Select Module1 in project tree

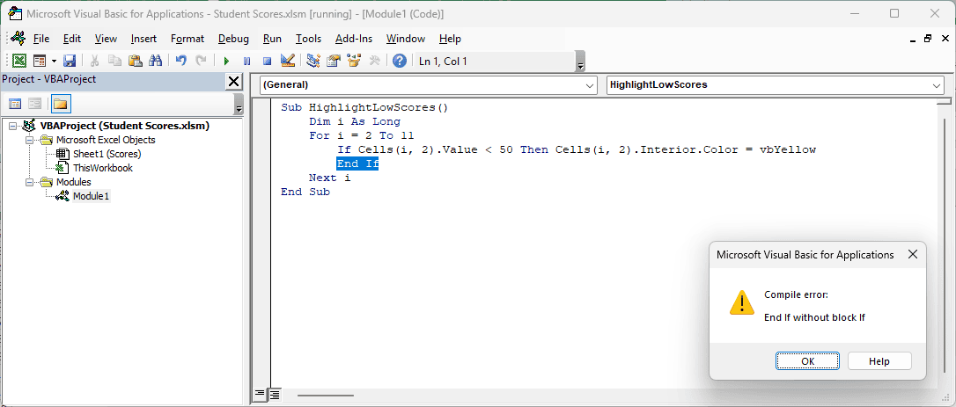coord(92,196)
